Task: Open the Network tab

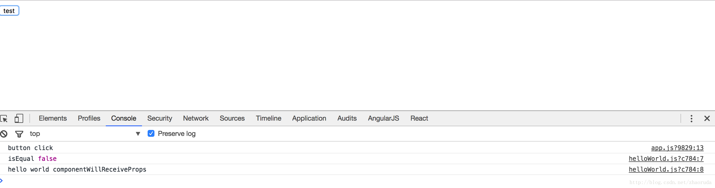Action: 196,118
